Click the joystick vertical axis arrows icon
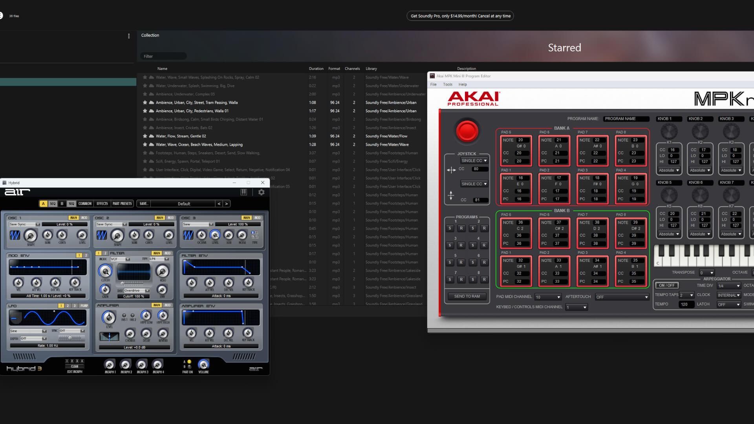 [451, 195]
